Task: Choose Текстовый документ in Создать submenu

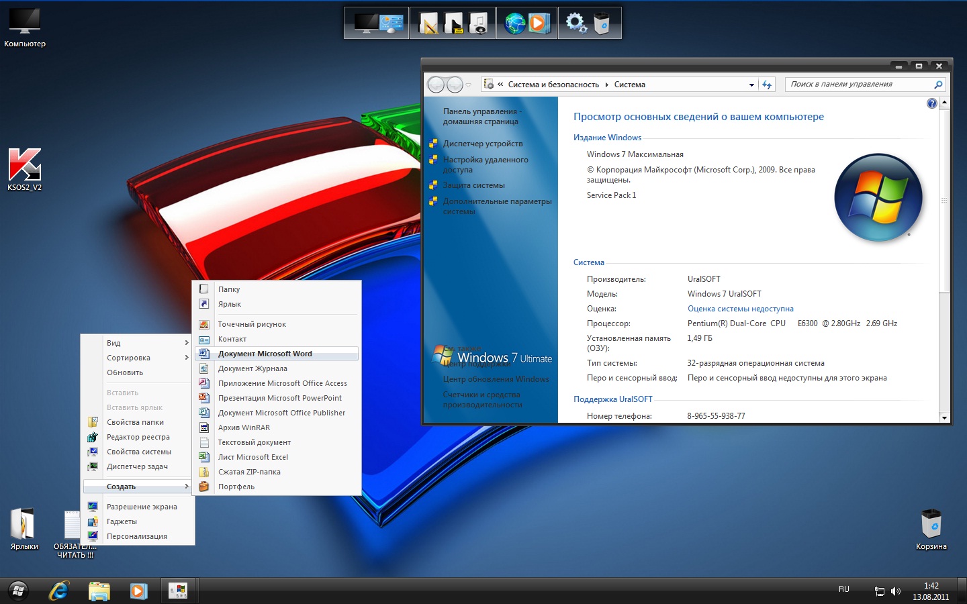Action: (277, 442)
